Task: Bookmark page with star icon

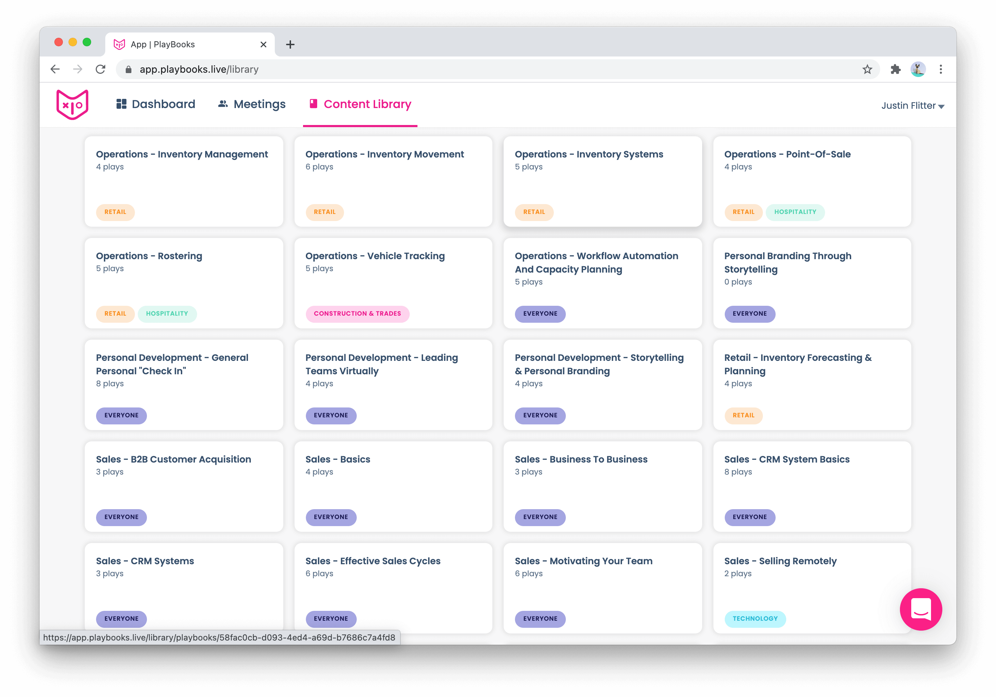Action: coord(867,70)
